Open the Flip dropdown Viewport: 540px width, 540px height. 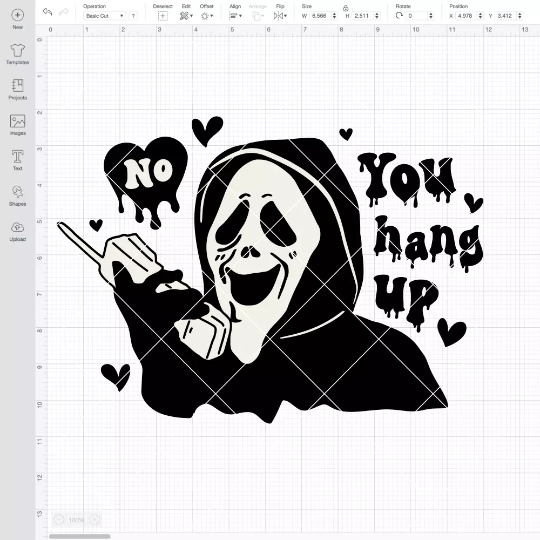pos(280,16)
